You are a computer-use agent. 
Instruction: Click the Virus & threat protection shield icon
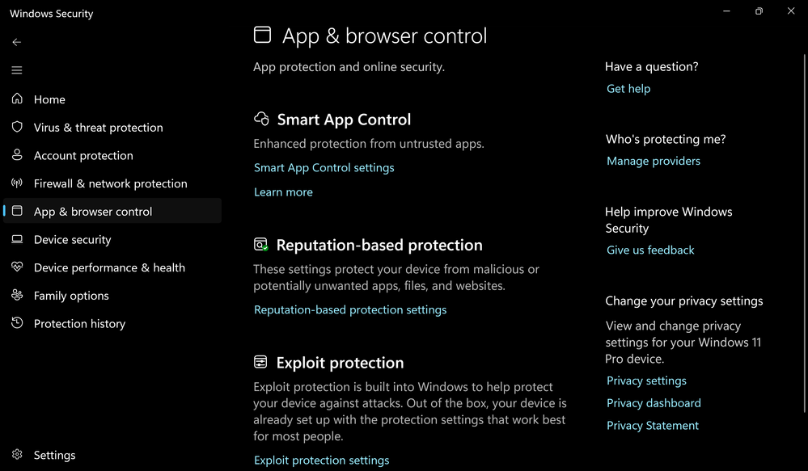point(17,128)
